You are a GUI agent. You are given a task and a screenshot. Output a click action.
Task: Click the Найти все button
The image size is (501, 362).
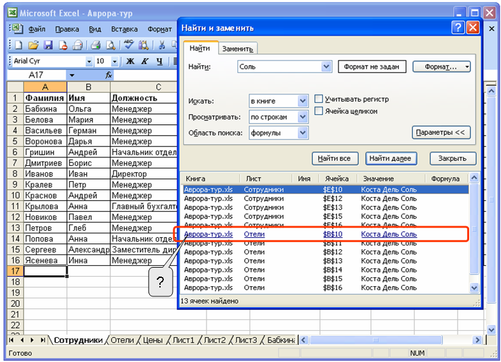pos(334,158)
